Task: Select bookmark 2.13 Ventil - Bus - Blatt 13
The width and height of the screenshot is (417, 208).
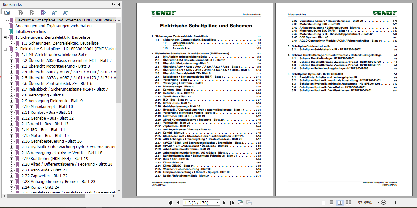Action: 45,124
